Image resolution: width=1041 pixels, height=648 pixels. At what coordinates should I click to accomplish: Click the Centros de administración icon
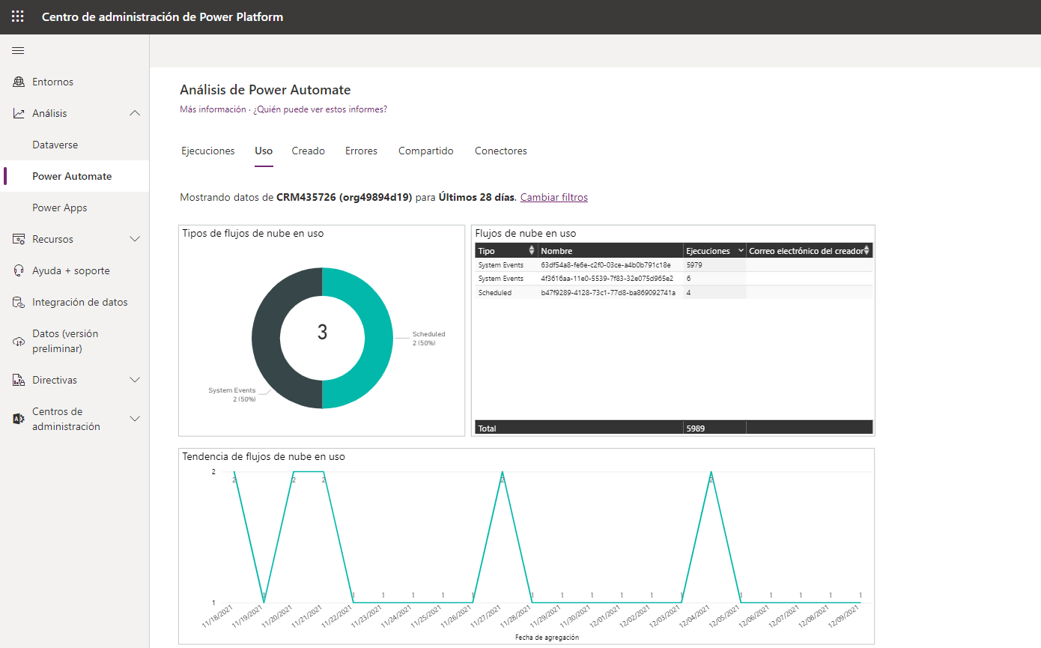tap(19, 419)
